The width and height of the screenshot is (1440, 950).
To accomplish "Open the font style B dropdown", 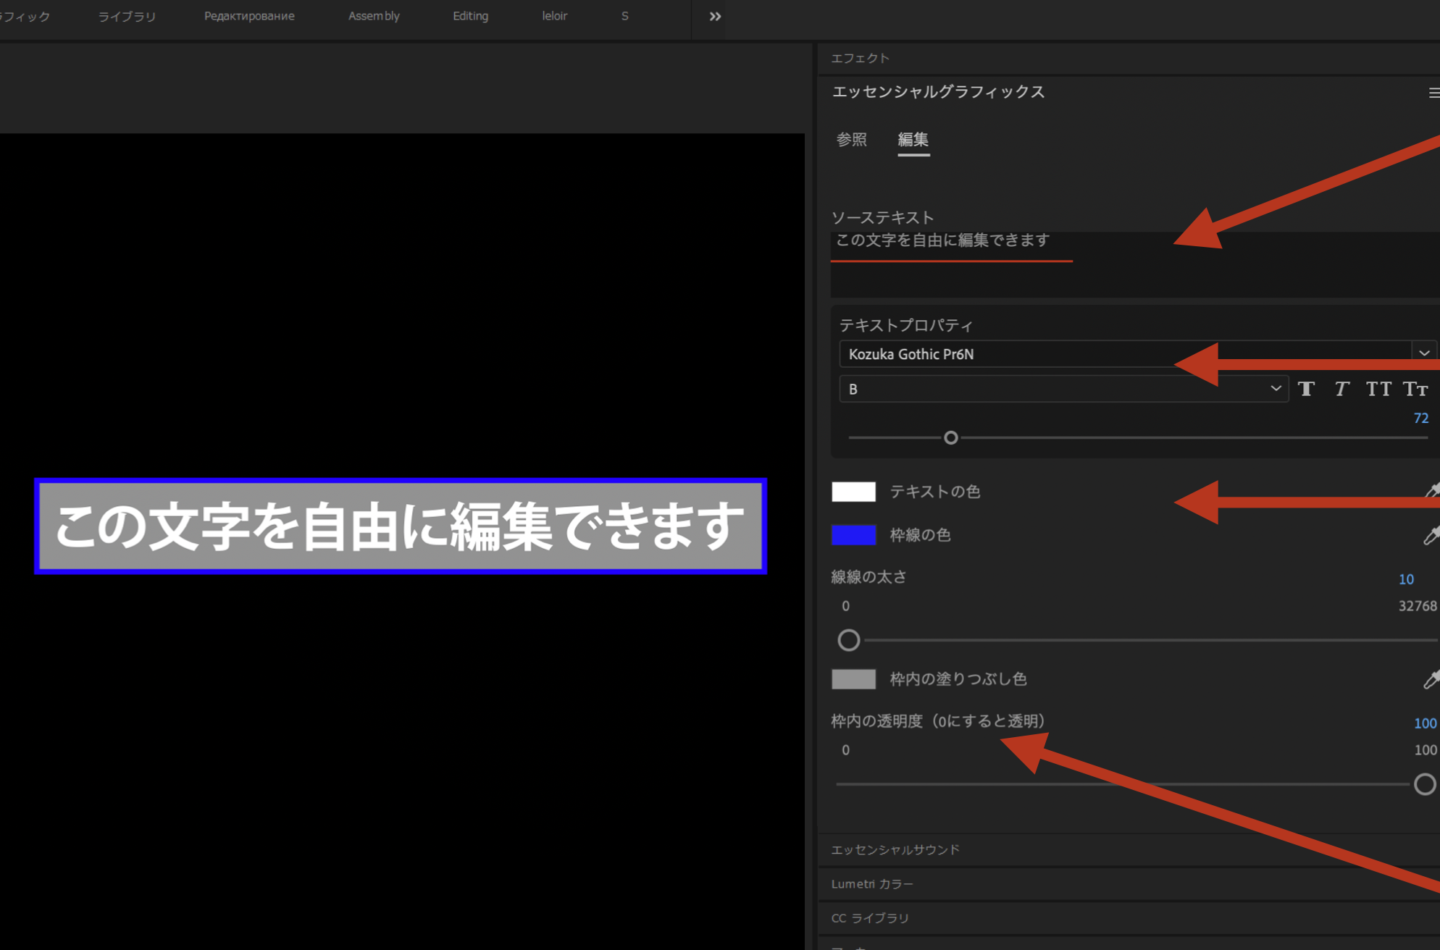I will pos(1063,389).
